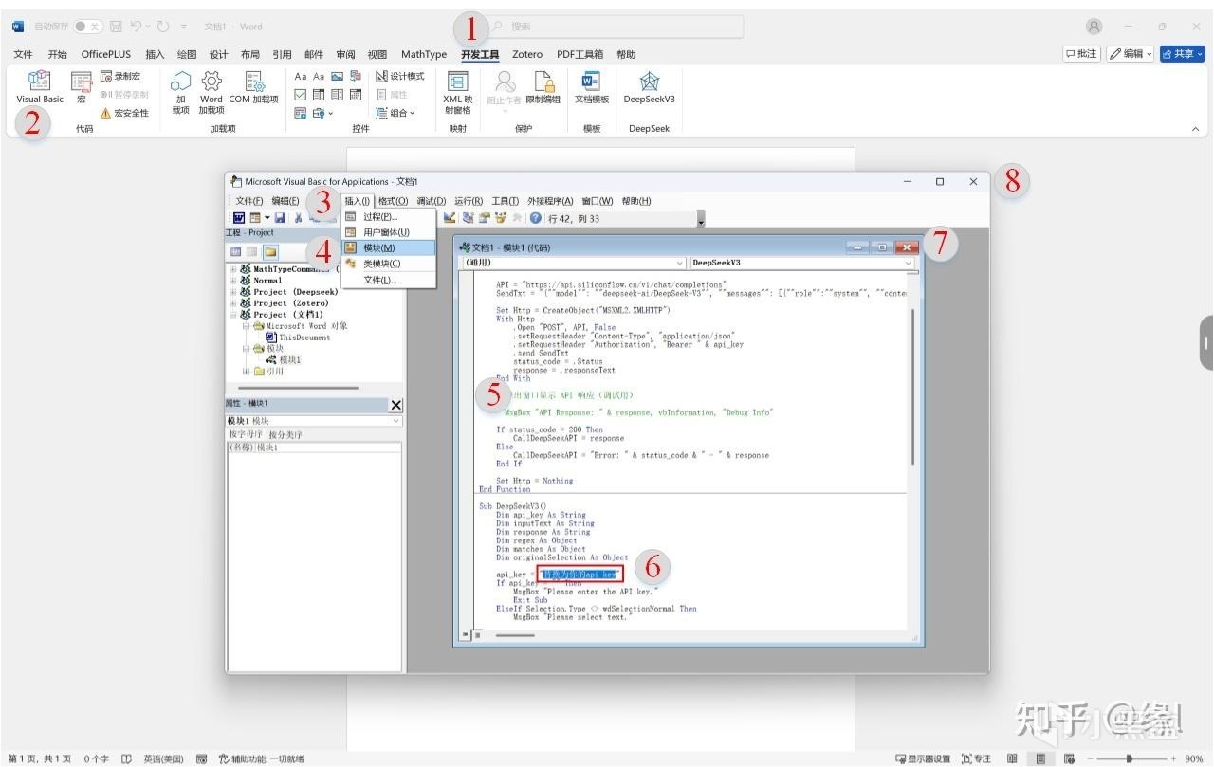Viewport: 1214px width, 767px height.
Task: Insert picture content control in 控件 group
Action: (x=338, y=76)
